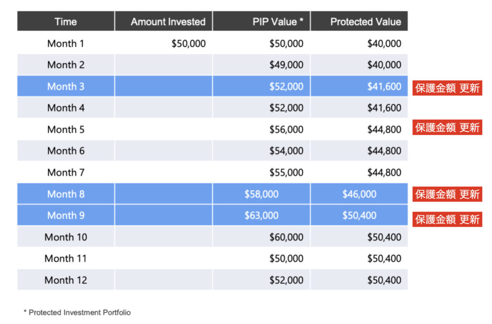Screen dimensions: 492x324
Task: Select the highlighted Month 3 row label
Action: coord(66,87)
